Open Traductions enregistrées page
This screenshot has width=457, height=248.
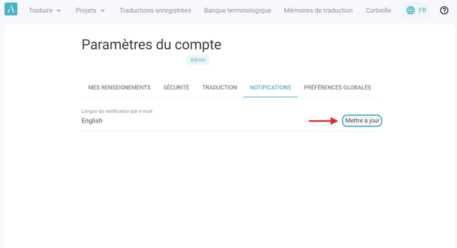(x=155, y=11)
